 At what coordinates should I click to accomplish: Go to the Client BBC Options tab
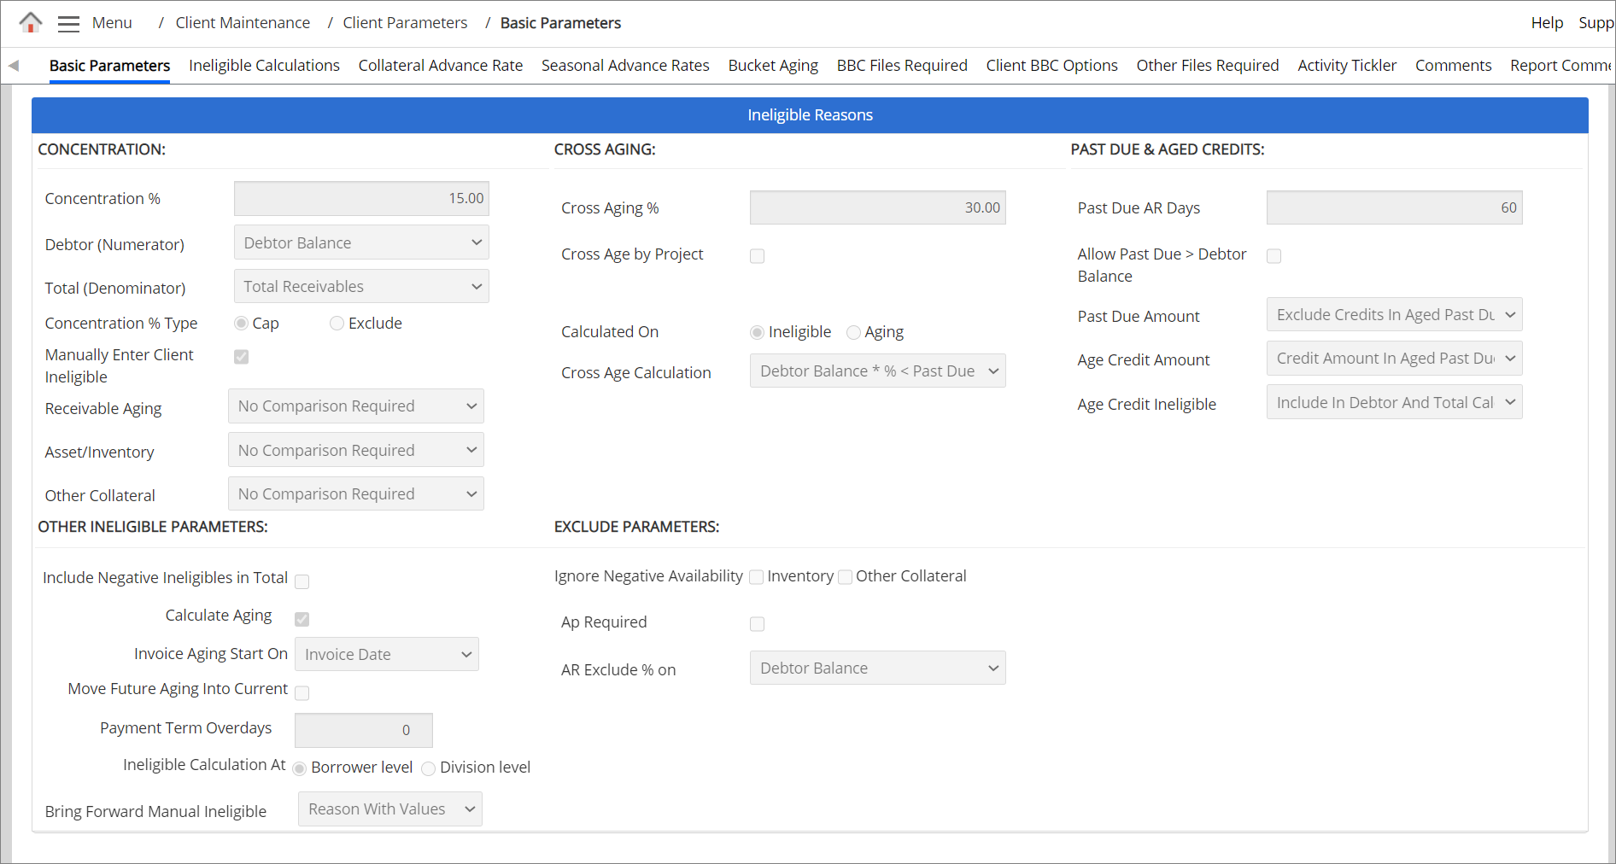coord(1051,66)
